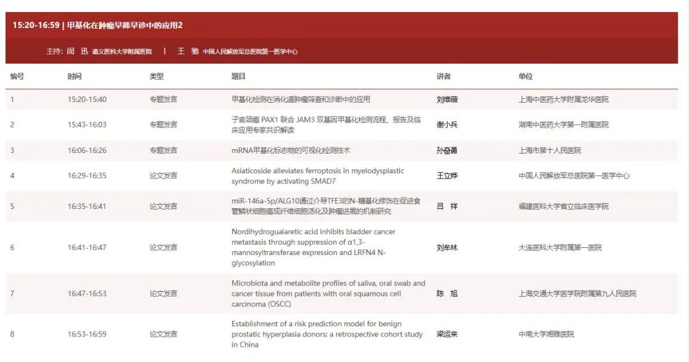Click the 时间 column header
The width and height of the screenshot is (689, 362).
click(75, 76)
